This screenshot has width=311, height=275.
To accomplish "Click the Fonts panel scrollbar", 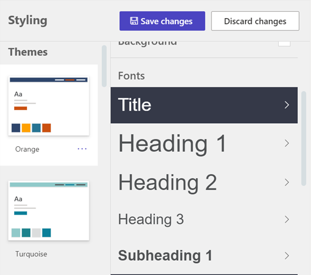I will point(304,138).
